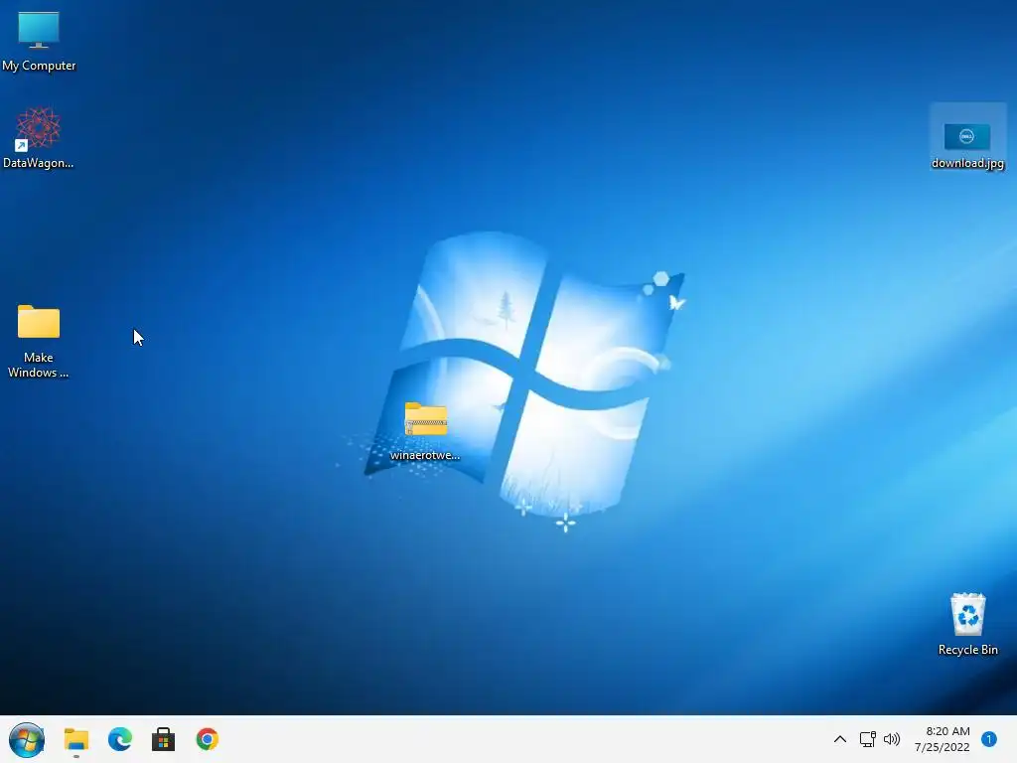1017x763 pixels.
Task: Open notification center badge
Action: 989,739
